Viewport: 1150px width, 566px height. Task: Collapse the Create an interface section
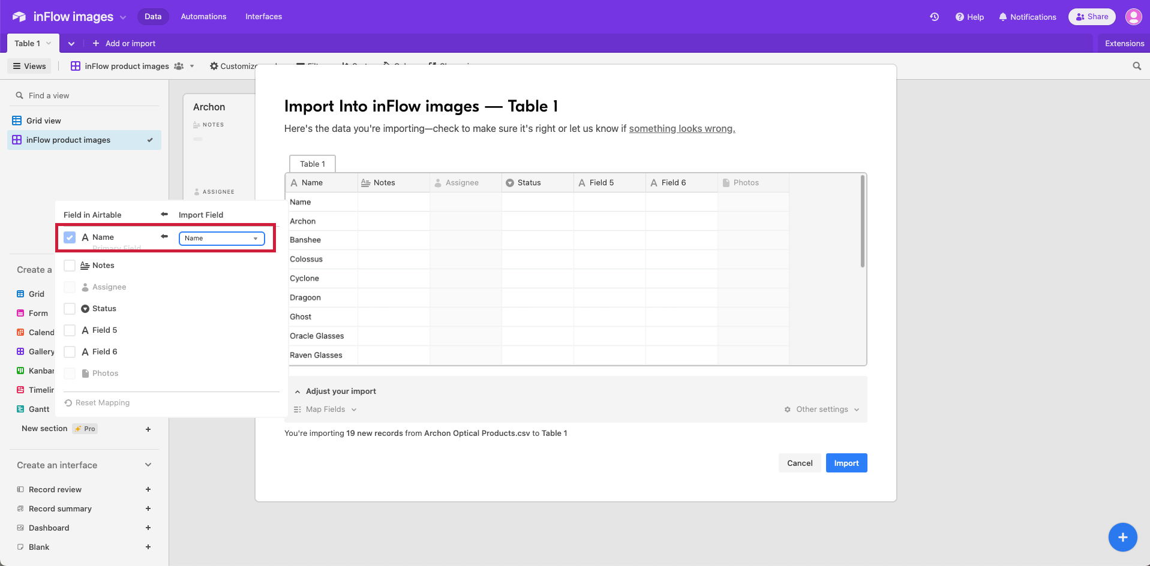pyautogui.click(x=148, y=464)
